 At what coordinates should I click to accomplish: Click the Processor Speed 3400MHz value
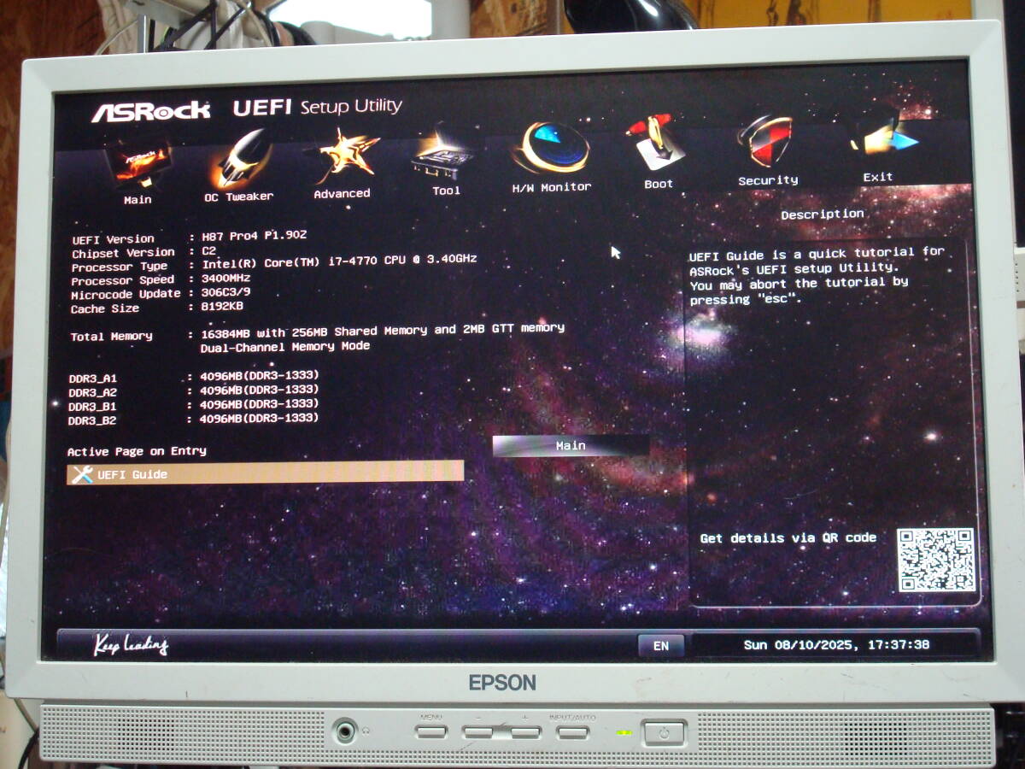[x=225, y=279]
